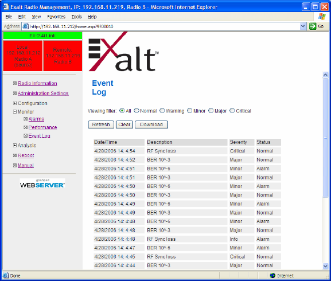The height and width of the screenshot is (281, 331).
Task: Click the vertical scrollbar thumb
Action: 325,138
